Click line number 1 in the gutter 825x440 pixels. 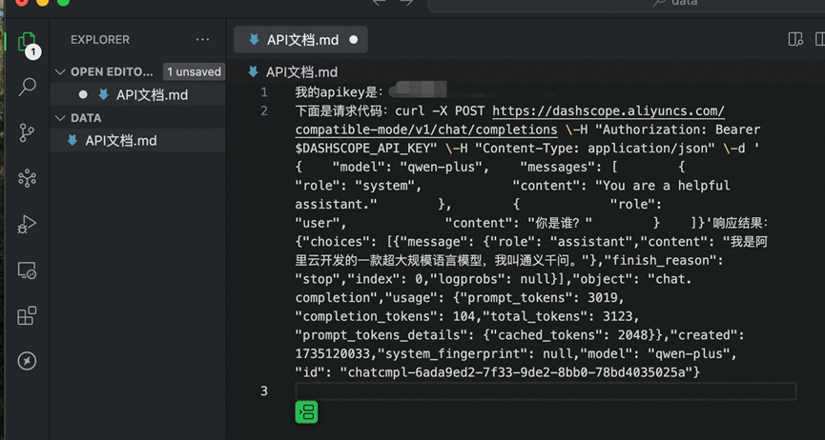(x=264, y=92)
